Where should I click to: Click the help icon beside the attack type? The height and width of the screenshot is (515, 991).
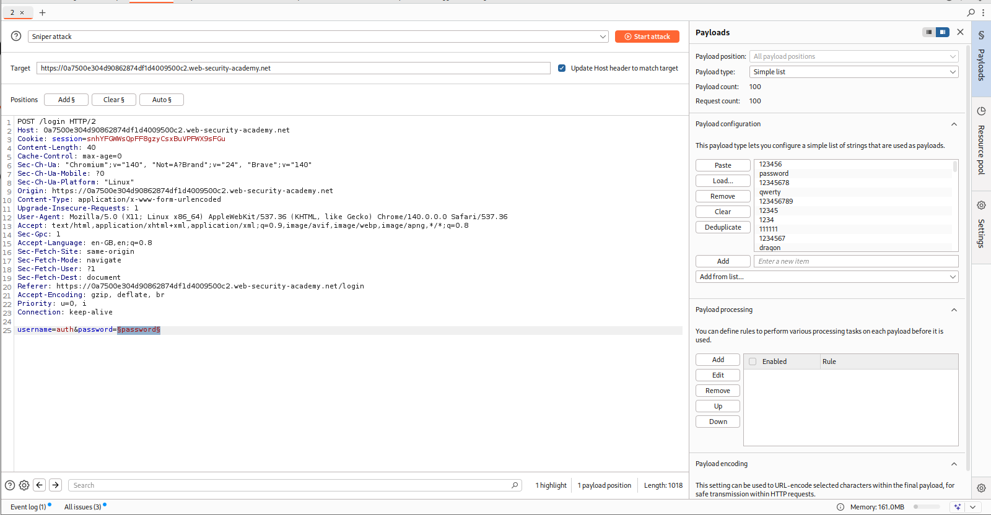[x=16, y=37]
